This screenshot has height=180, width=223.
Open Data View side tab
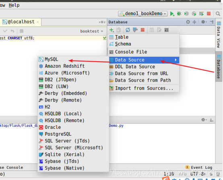coord(219,35)
